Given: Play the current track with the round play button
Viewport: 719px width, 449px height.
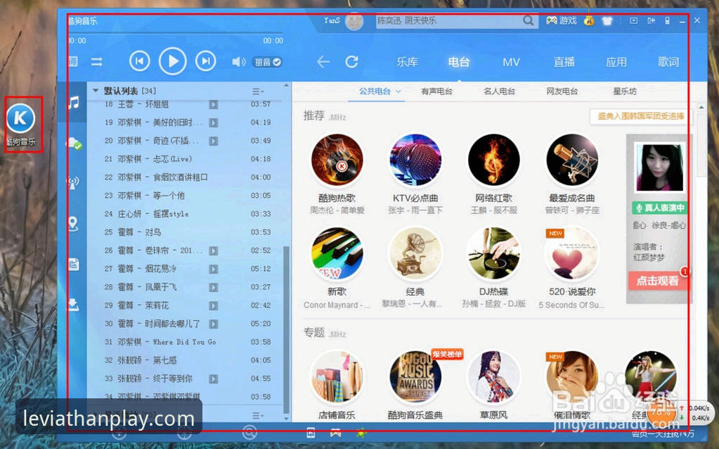Looking at the screenshot, I should 172,61.
